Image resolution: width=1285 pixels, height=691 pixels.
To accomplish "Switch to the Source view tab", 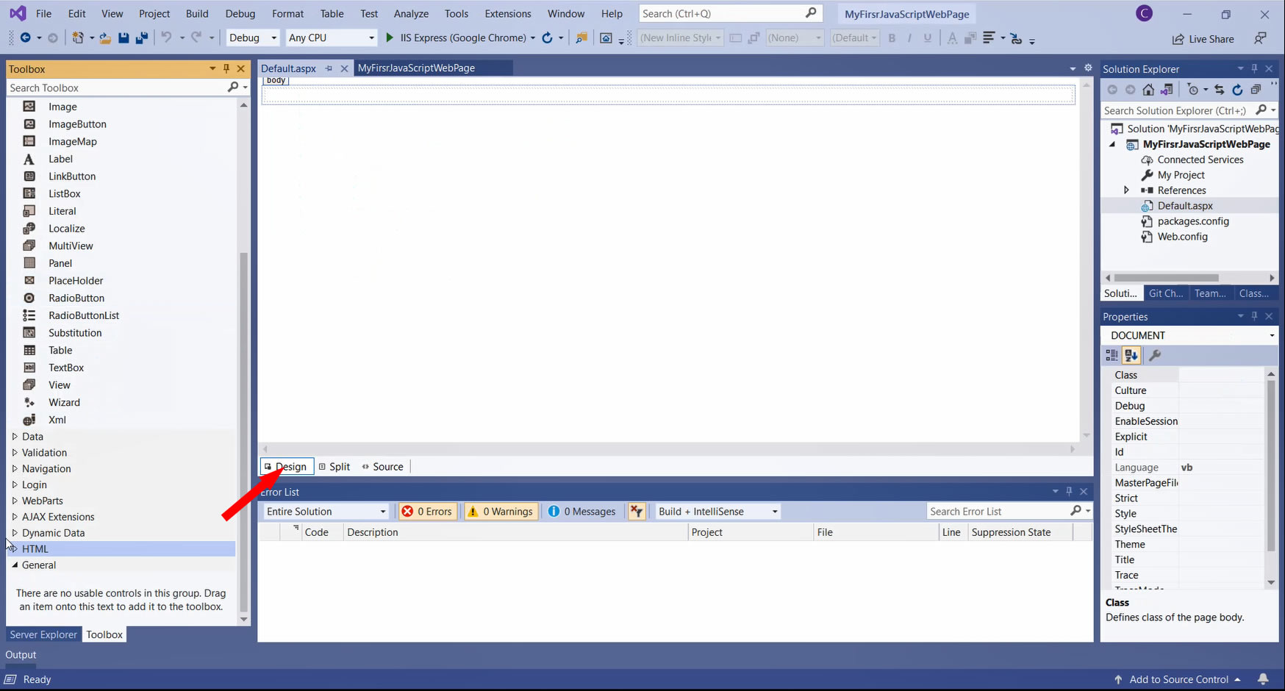I will 382,467.
